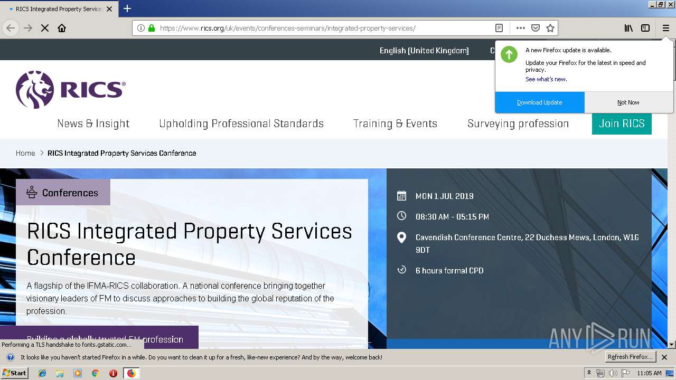Go back with the browser back arrow

tap(11, 28)
